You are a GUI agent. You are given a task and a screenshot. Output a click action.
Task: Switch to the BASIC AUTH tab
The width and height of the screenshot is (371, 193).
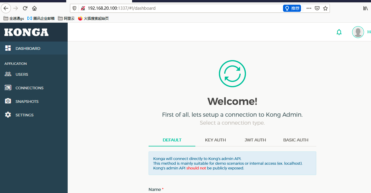click(296, 140)
